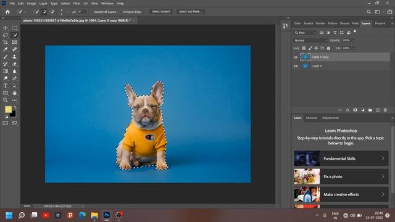Toggle lock transparent pixels
This screenshot has height=222, width=395.
point(304,48)
